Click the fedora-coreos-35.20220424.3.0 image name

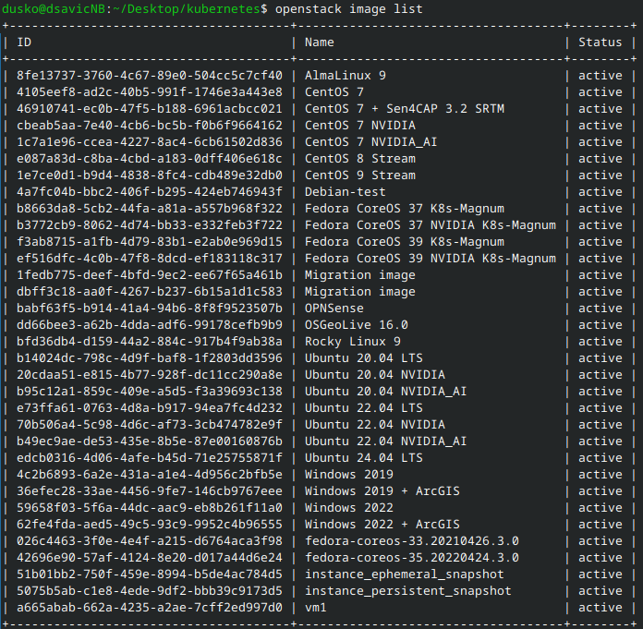click(x=412, y=558)
